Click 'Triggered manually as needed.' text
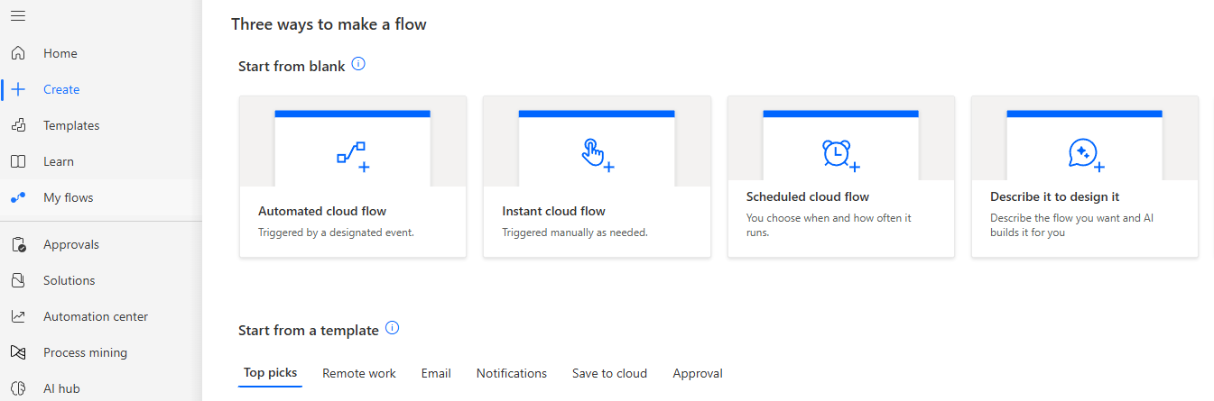The width and height of the screenshot is (1214, 401). (x=575, y=232)
